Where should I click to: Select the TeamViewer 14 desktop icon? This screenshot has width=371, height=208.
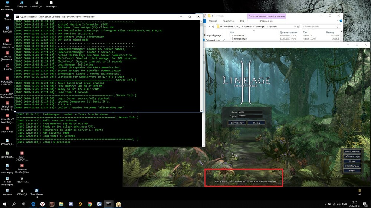36,192
